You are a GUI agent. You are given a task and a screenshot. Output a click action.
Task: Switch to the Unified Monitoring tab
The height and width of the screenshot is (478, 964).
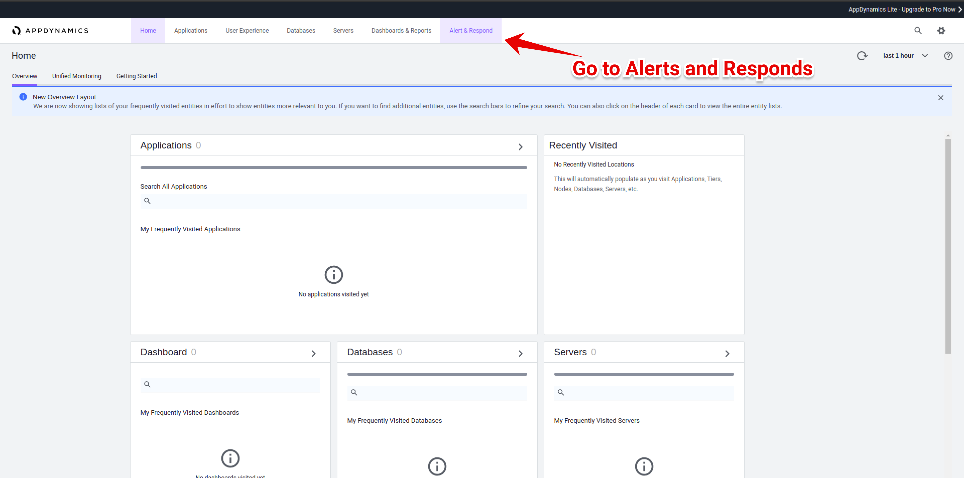[76, 76]
